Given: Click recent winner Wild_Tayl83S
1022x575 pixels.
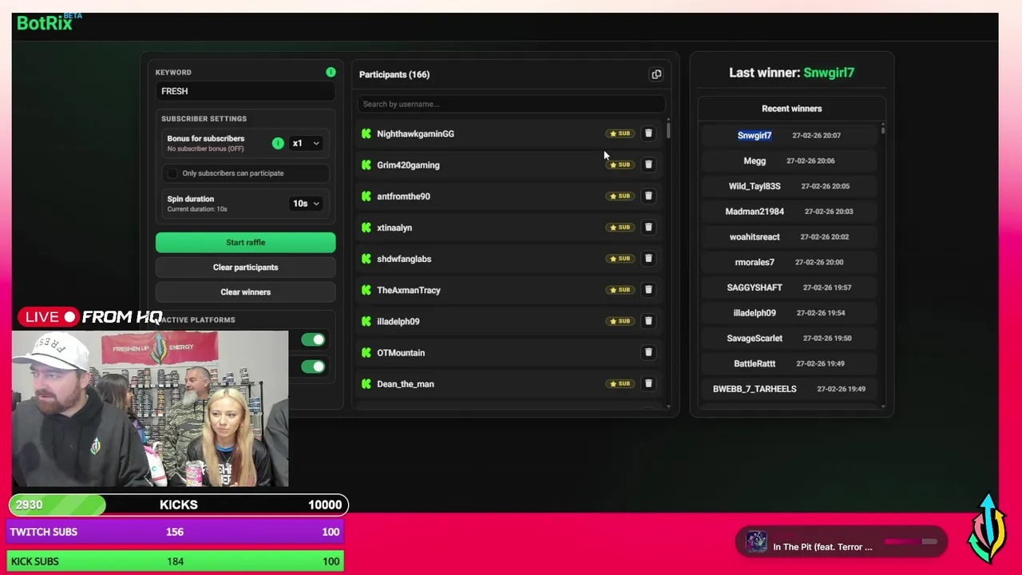Looking at the screenshot, I should (x=755, y=186).
